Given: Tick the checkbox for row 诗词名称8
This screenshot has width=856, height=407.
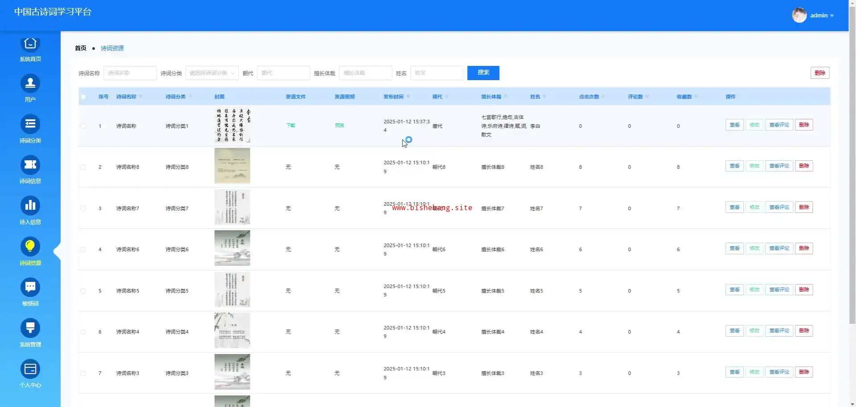Looking at the screenshot, I should (83, 167).
